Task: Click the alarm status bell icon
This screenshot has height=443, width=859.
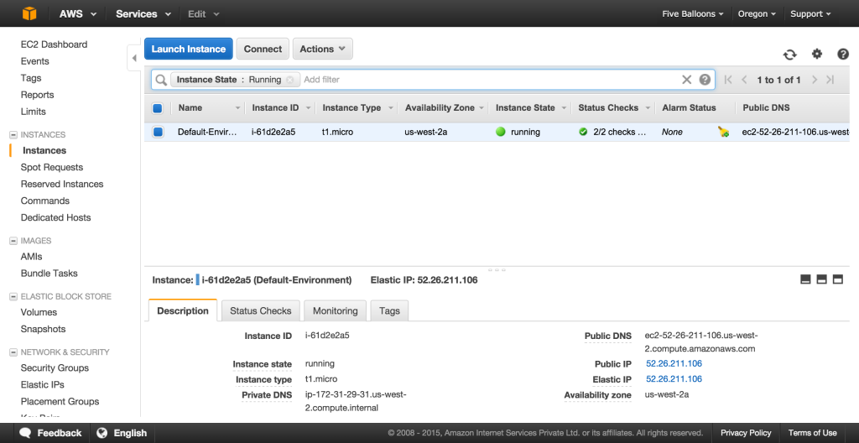Action: click(723, 132)
